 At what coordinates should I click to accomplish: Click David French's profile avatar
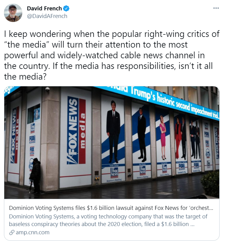click(x=13, y=13)
